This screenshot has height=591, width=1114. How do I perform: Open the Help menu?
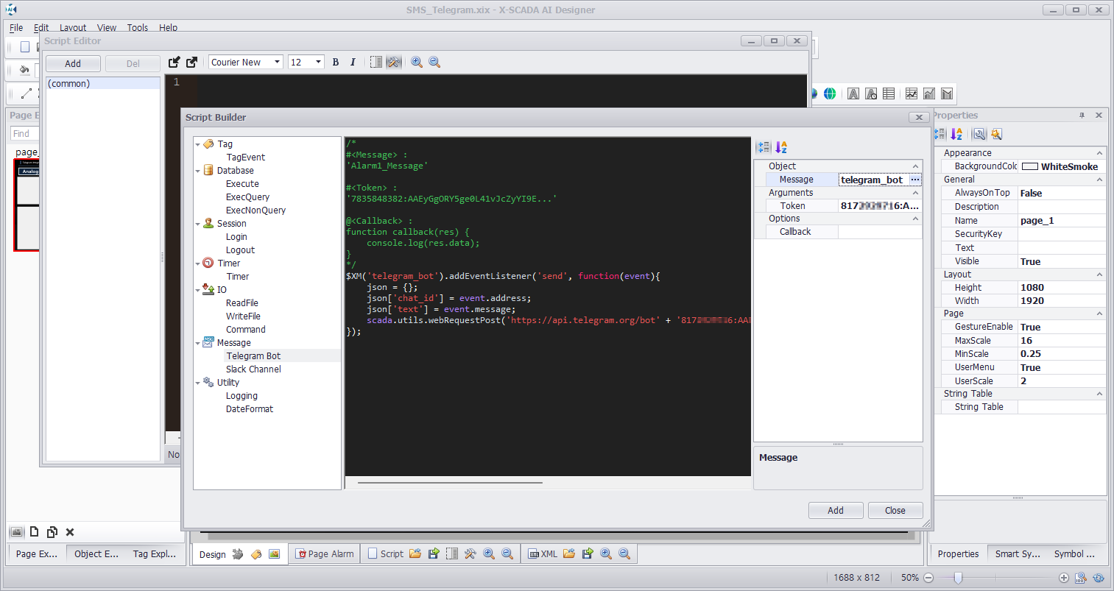click(168, 28)
